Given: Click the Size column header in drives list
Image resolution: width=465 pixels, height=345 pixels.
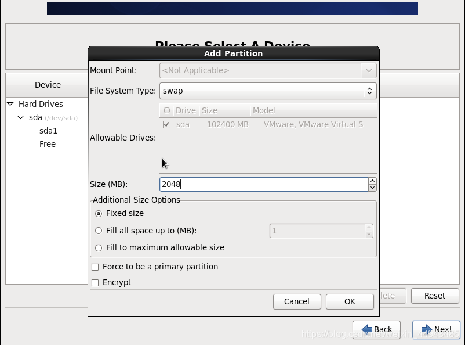Looking at the screenshot, I should [x=224, y=110].
